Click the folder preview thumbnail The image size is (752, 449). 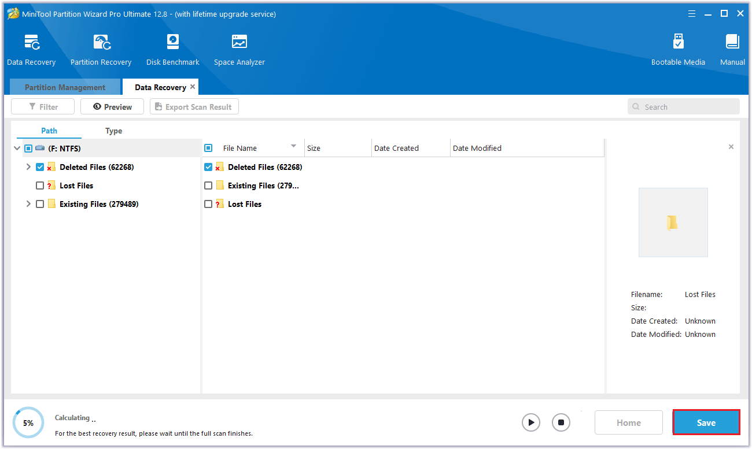point(673,222)
